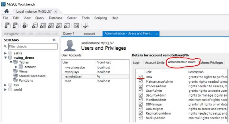Select the Administrative Roles tab
Image resolution: width=229 pixels, height=124 pixels.
pos(181,62)
